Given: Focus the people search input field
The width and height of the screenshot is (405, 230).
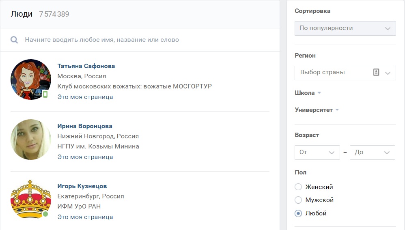Looking at the screenshot, I should click(144, 40).
